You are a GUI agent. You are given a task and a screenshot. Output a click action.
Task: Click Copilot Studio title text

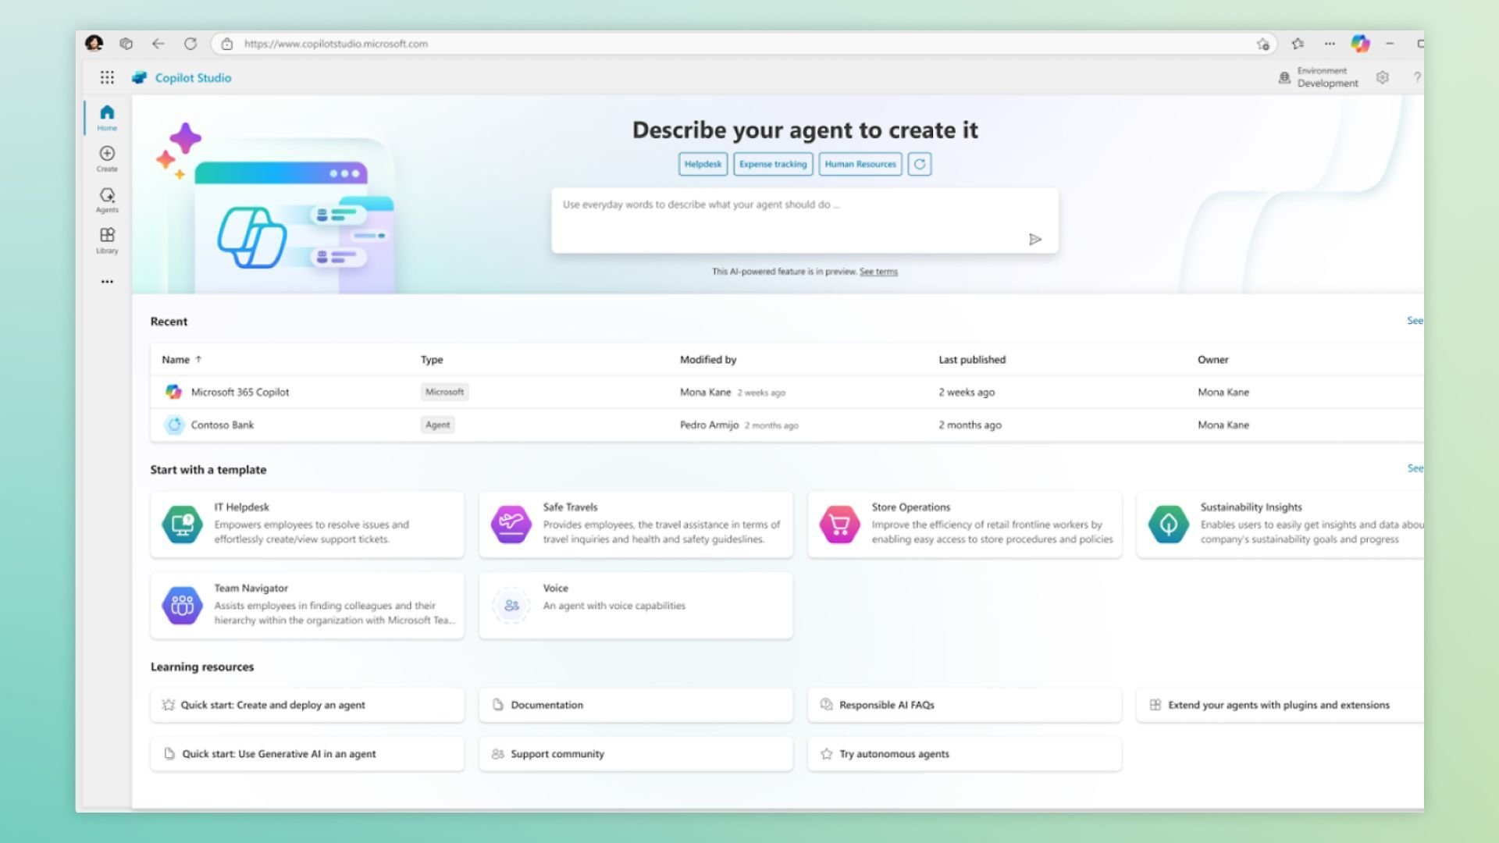tap(193, 77)
